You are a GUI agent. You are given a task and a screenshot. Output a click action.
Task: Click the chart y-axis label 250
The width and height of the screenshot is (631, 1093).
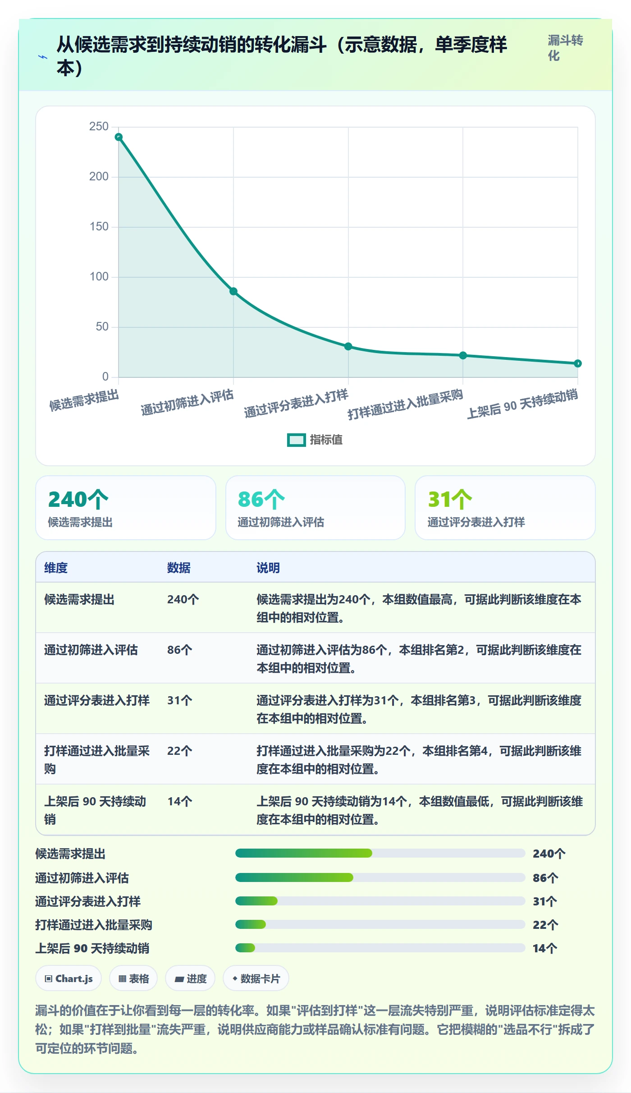99,127
